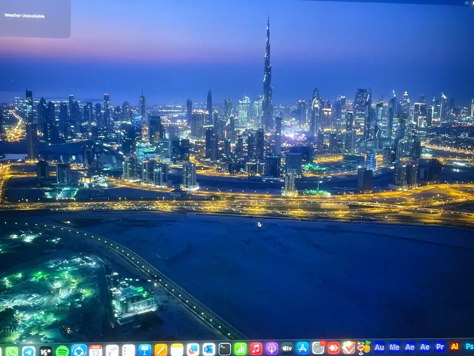Open the Keynote app
The image size is (474, 356).
[x=145, y=350]
